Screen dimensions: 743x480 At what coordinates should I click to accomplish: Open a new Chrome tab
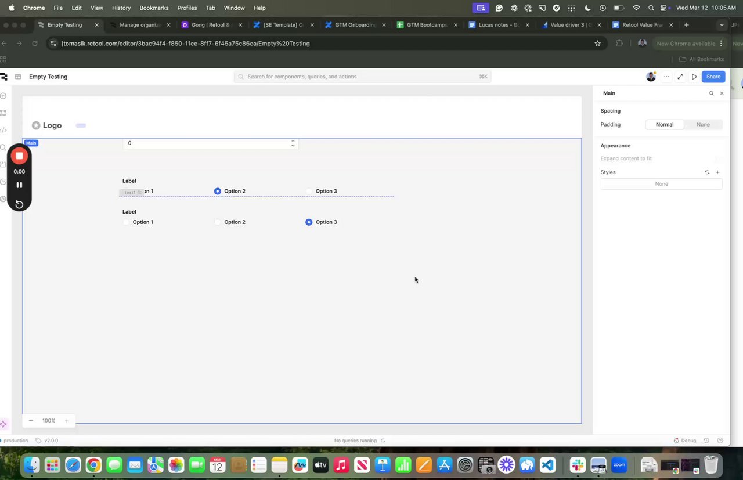687,25
